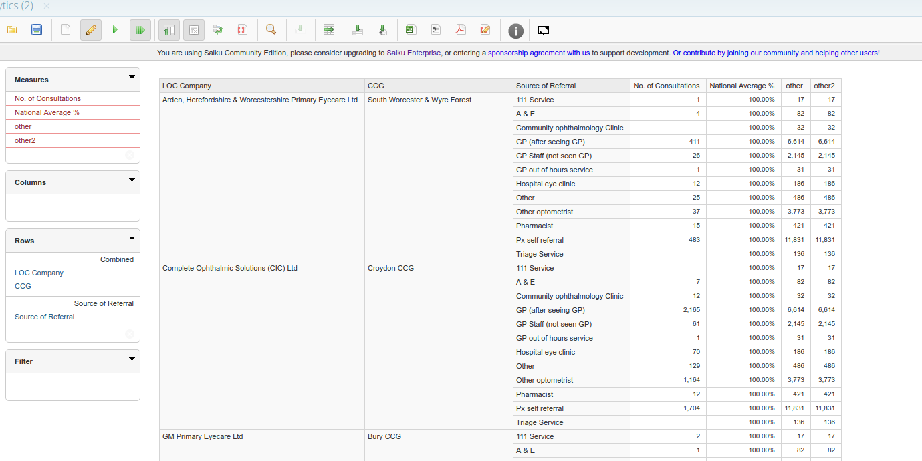
Task: Click the 'Combined' label in Rows panel
Action: coord(117,259)
